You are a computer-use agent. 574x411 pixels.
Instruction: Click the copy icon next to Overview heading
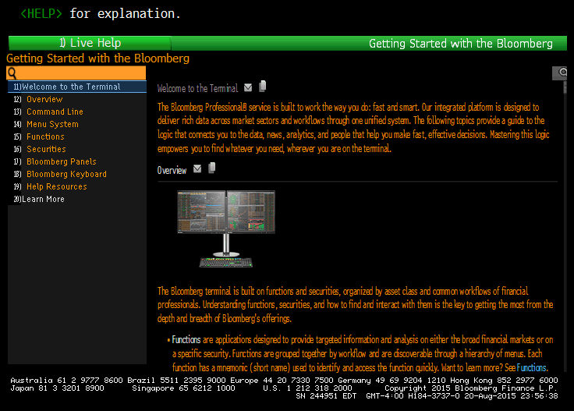tap(211, 168)
